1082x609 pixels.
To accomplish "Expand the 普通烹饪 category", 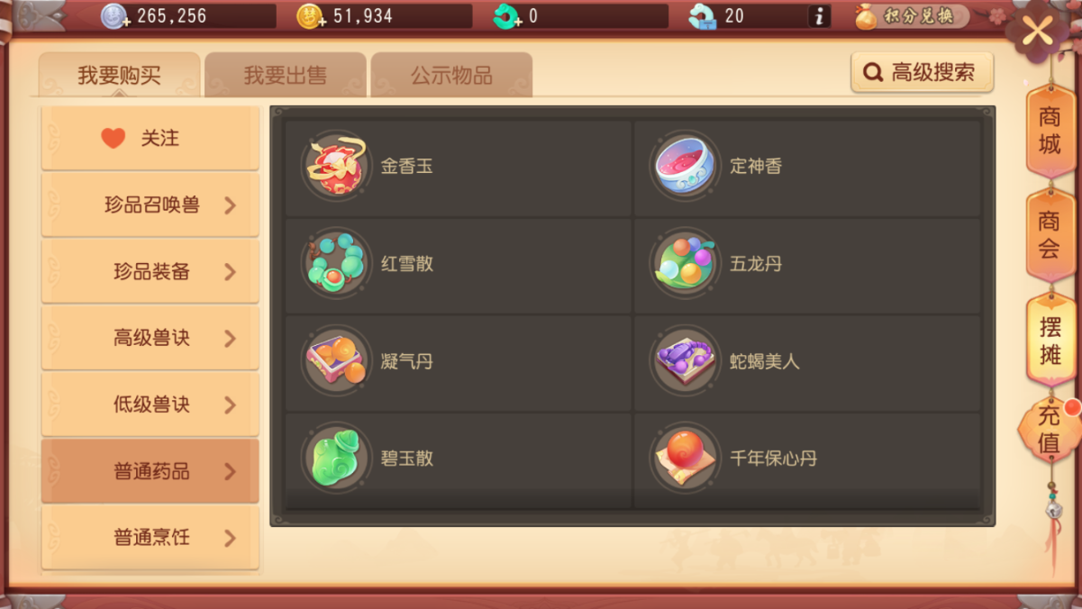I will tap(150, 538).
